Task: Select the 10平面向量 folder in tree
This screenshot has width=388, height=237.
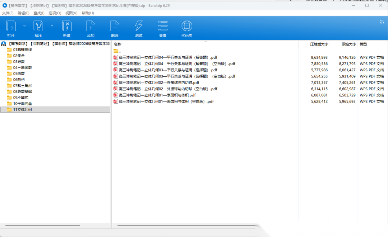Action: click(23, 104)
